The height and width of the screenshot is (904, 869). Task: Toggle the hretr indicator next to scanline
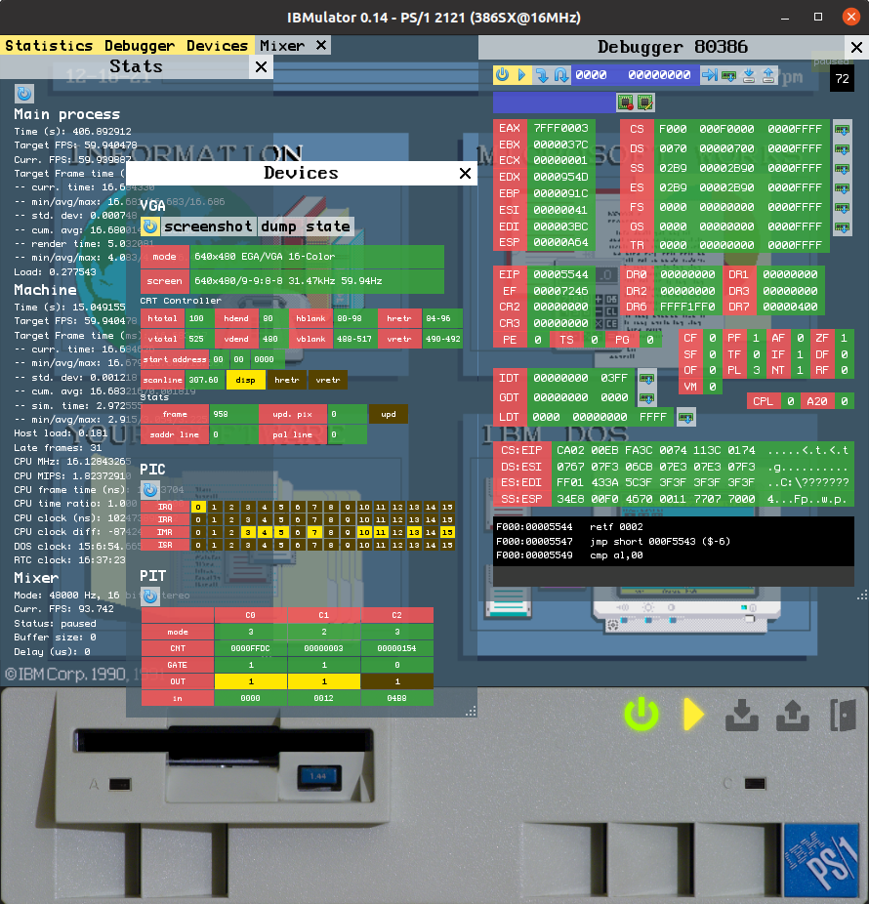(287, 380)
